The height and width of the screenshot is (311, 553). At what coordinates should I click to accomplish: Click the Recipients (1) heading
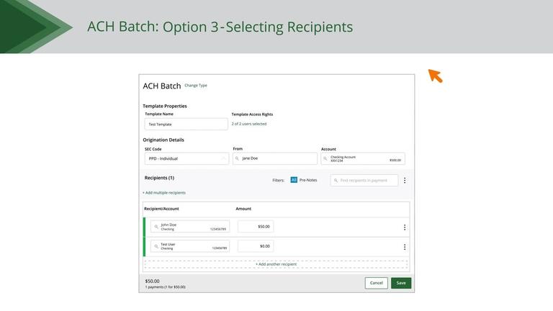(x=159, y=178)
